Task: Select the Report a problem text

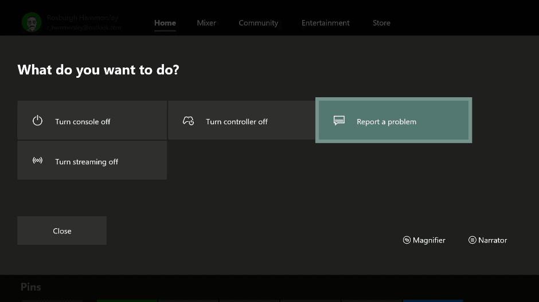Action: pos(386,122)
